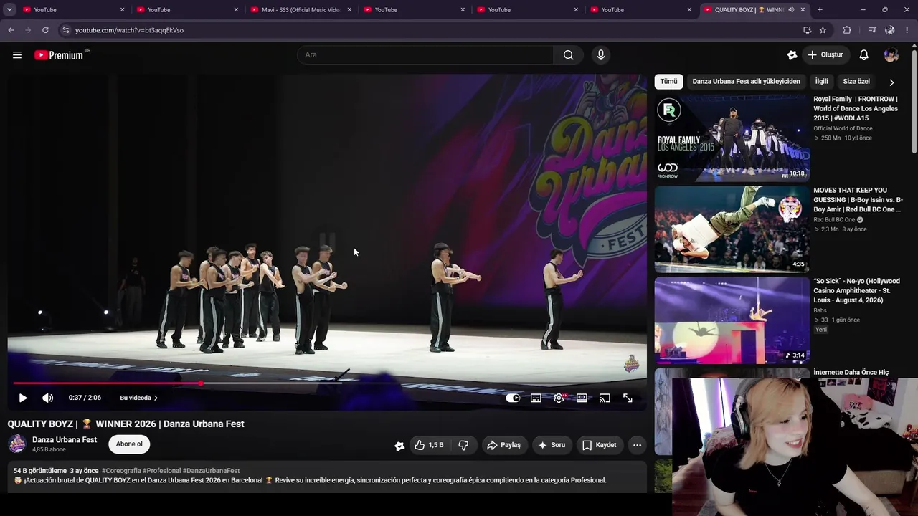The height and width of the screenshot is (516, 918).
Task: Dislike the video with thumbs down
Action: pos(463,445)
